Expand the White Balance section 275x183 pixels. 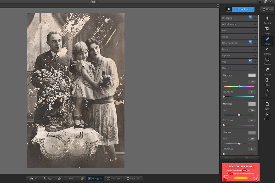239,24
